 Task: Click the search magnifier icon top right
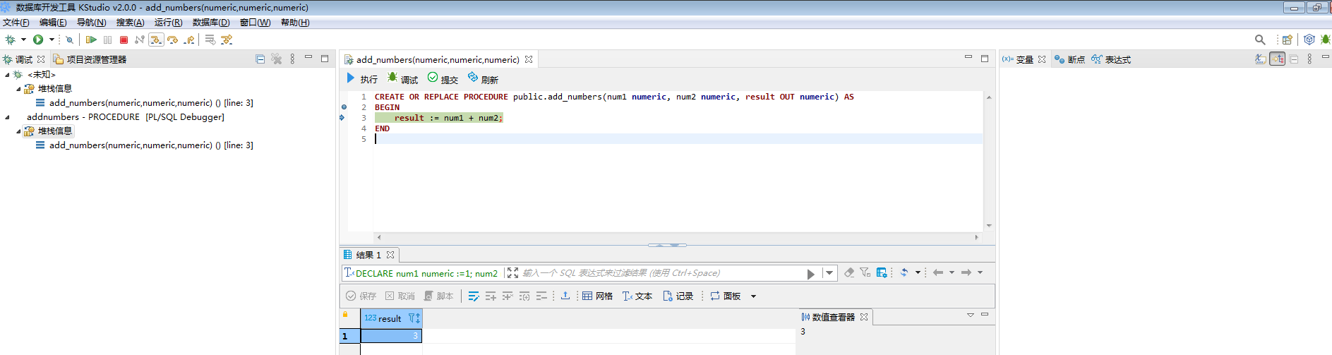click(x=1259, y=40)
